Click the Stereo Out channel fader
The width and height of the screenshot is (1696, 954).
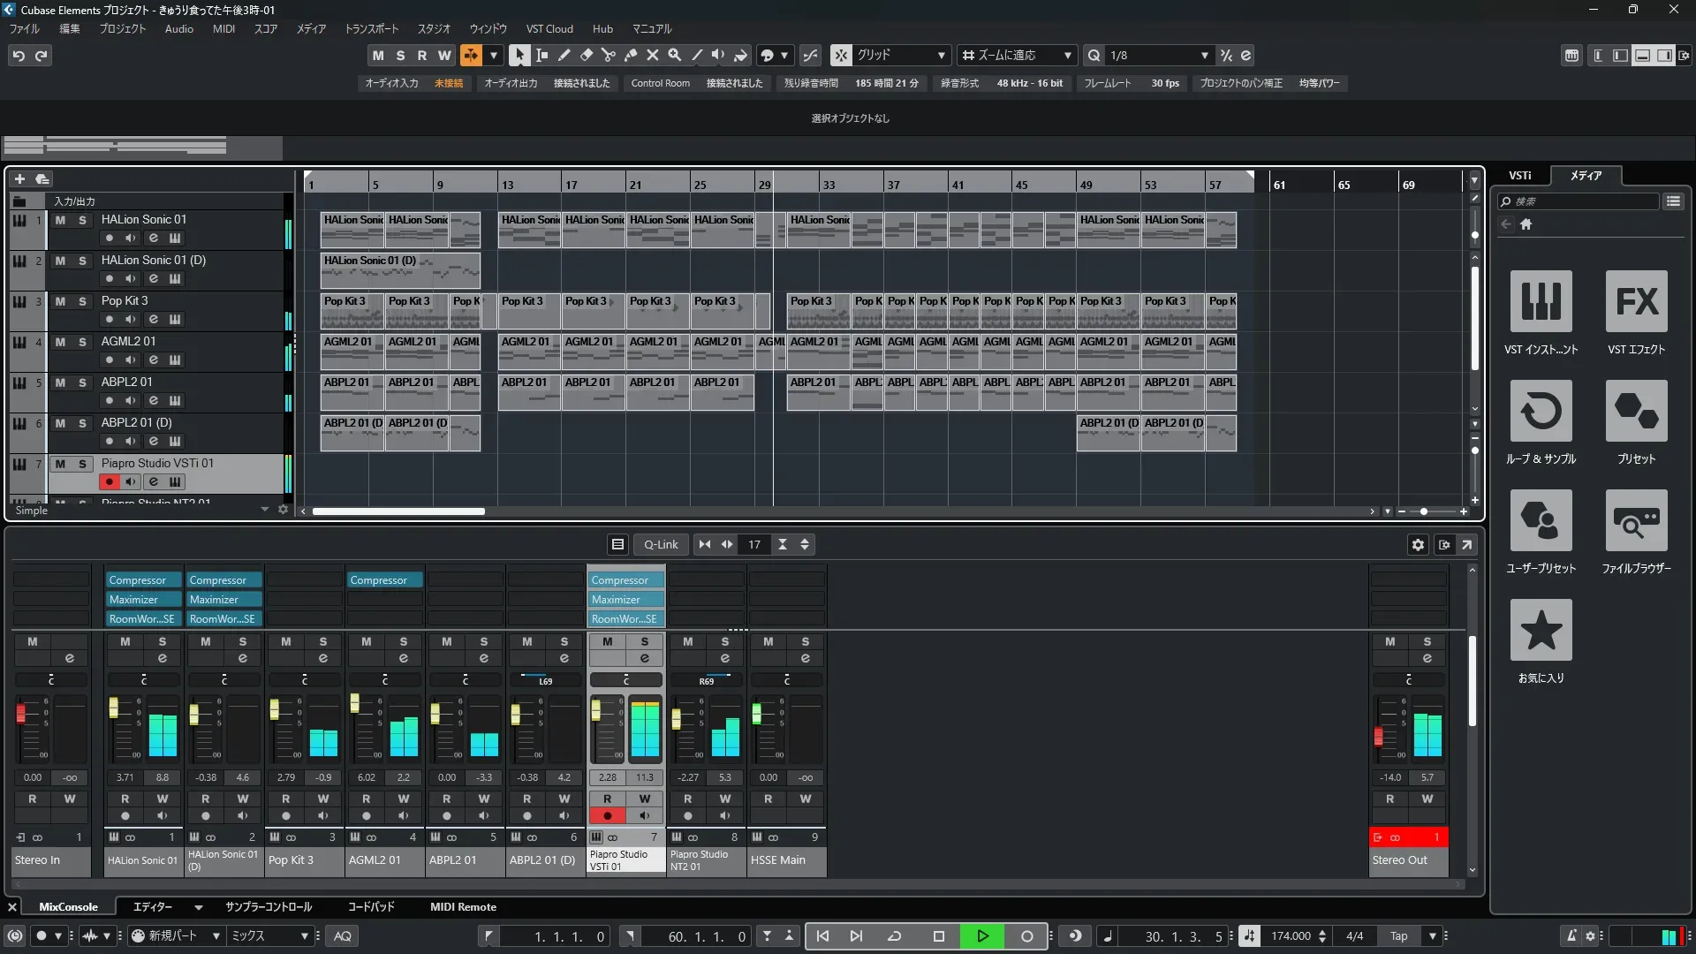tap(1378, 737)
